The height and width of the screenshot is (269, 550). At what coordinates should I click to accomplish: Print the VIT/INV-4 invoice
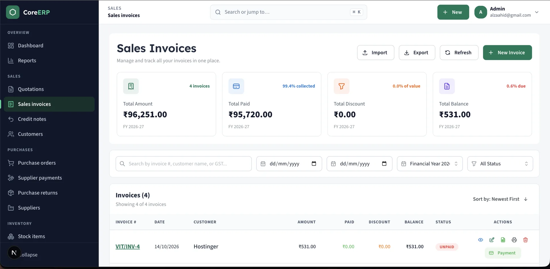point(514,240)
